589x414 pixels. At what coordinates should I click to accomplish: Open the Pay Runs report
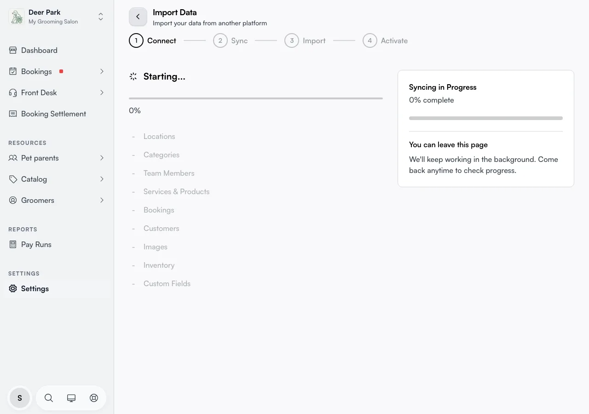click(x=57, y=244)
